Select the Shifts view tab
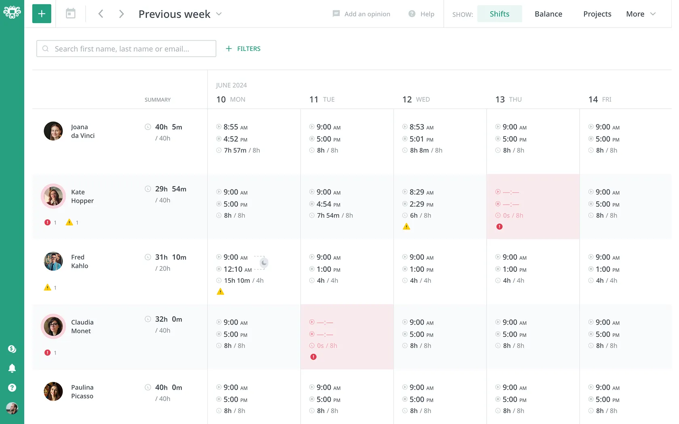This screenshot has height=424, width=679. point(500,14)
